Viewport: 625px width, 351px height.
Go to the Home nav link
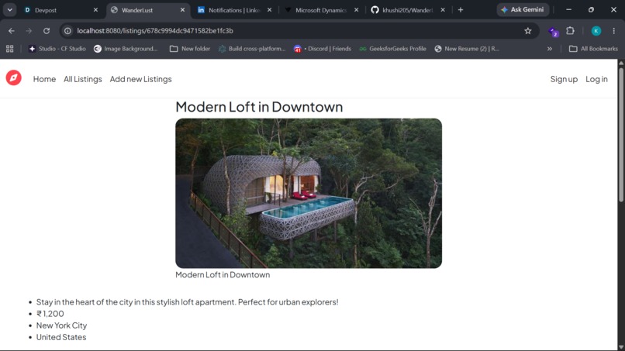[x=44, y=79]
